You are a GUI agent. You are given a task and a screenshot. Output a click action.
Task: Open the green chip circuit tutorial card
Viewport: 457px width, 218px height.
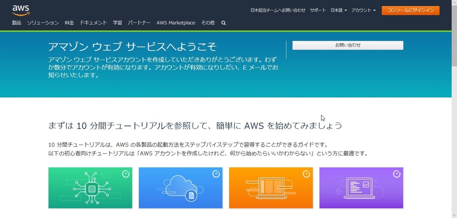pyautogui.click(x=90, y=188)
